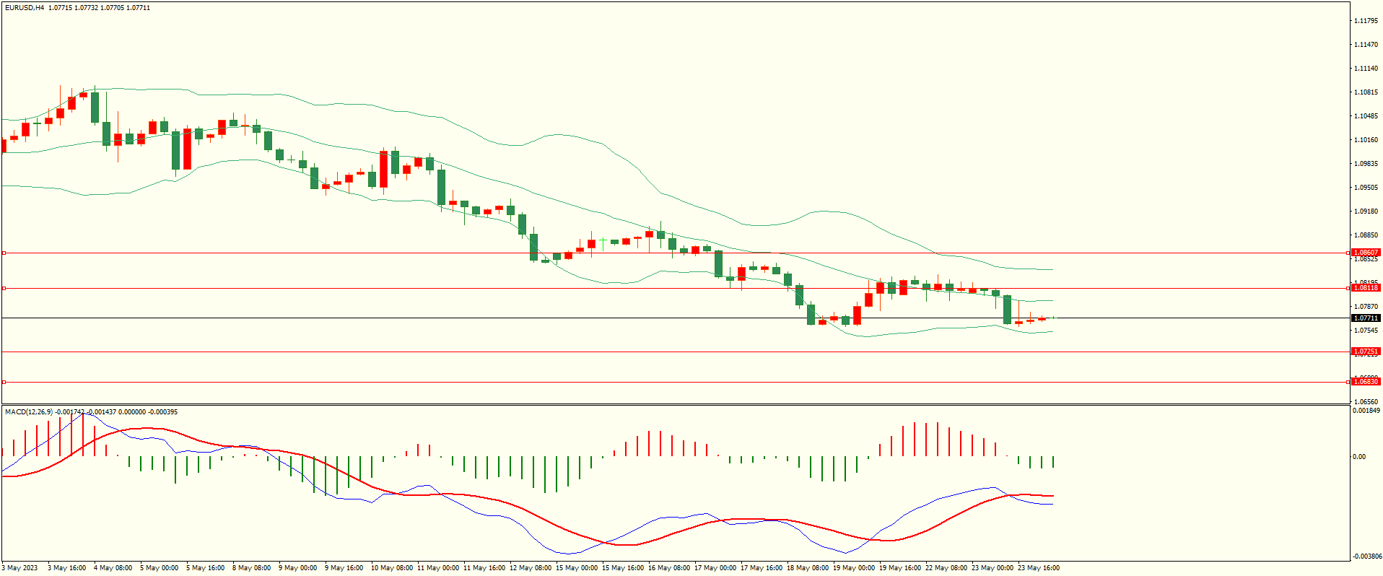Click the 12 May 08:00 time label
Screen dimensions: 1383x576
pyautogui.click(x=531, y=567)
